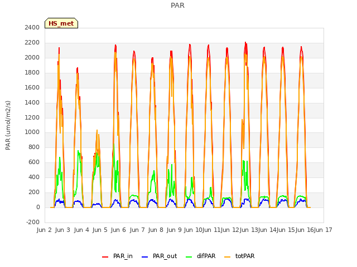
Task: Click the blue PAR_out legend swatch
Action: pos(144,257)
